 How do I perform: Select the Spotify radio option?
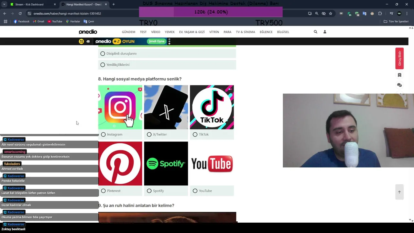[x=149, y=191]
